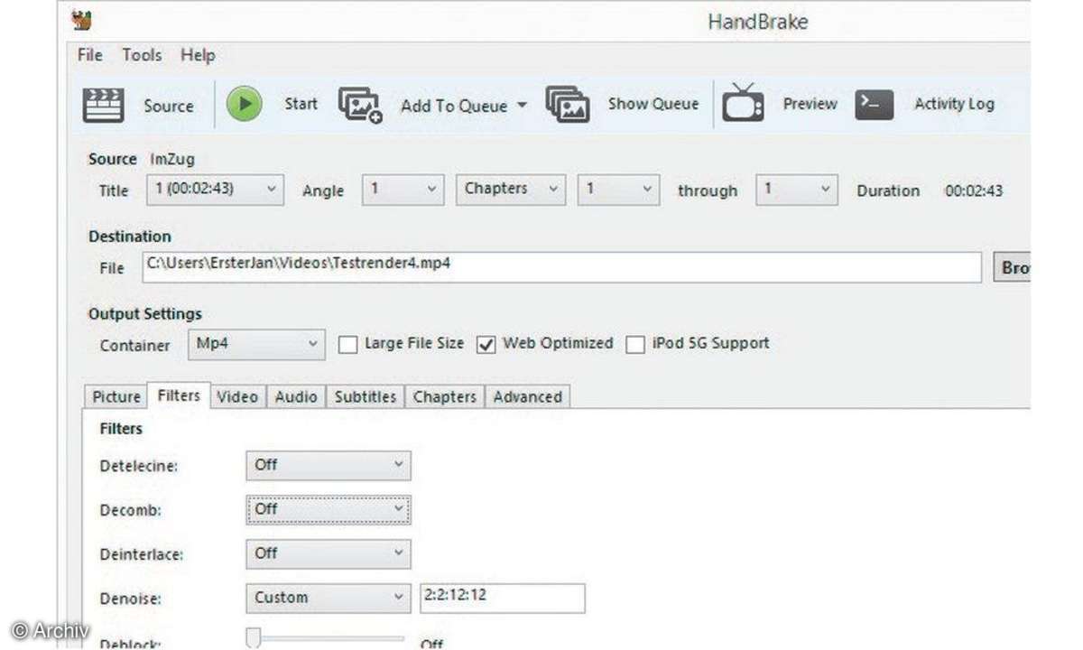Click the Denoise custom value field 2:2:12:12
The width and height of the screenshot is (1083, 650).
click(x=503, y=598)
